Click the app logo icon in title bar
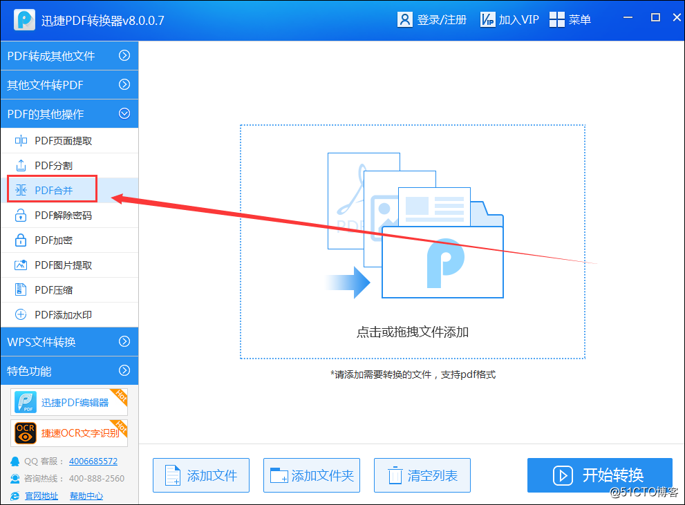The height and width of the screenshot is (505, 685). pos(24,19)
